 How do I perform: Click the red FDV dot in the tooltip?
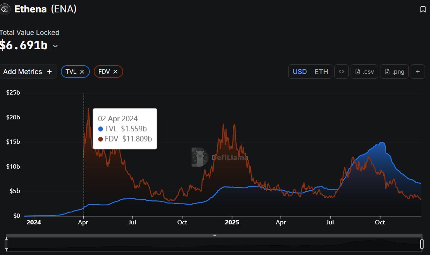(100, 139)
